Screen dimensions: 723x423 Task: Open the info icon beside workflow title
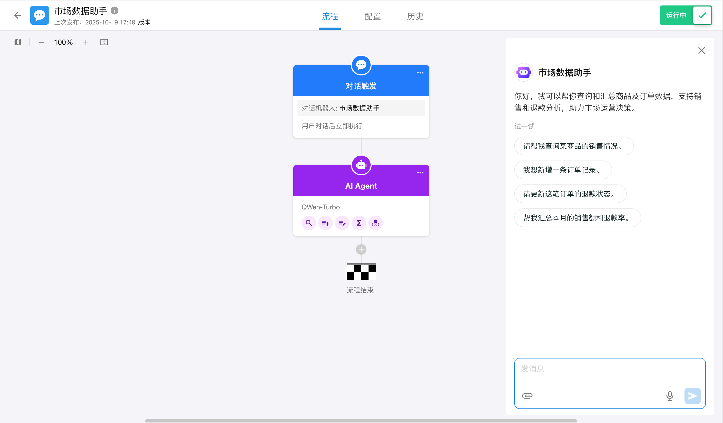115,11
